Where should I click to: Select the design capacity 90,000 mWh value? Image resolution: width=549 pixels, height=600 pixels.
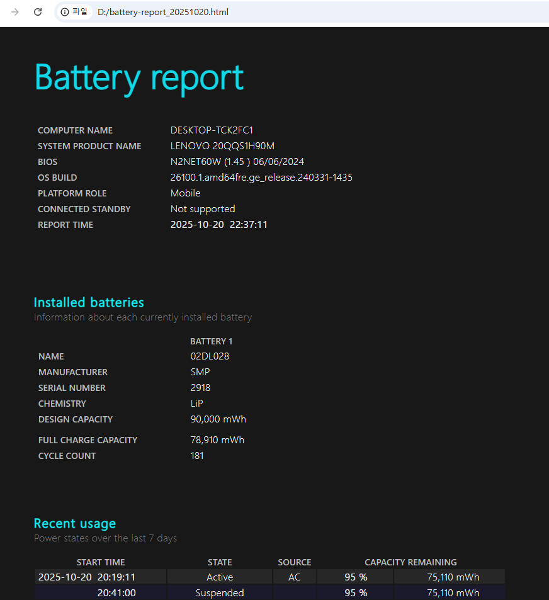pyautogui.click(x=218, y=419)
